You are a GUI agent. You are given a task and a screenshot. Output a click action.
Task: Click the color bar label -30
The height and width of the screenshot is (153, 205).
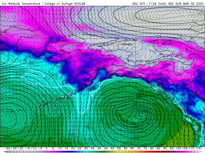[x=7, y=148]
